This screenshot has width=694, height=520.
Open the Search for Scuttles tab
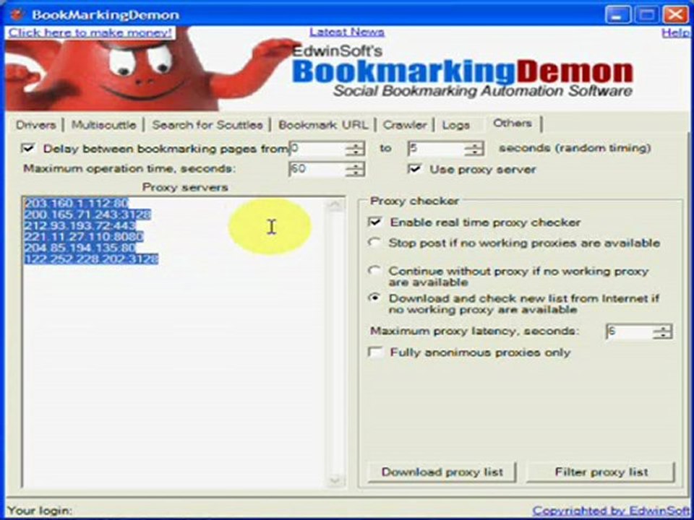pos(207,125)
